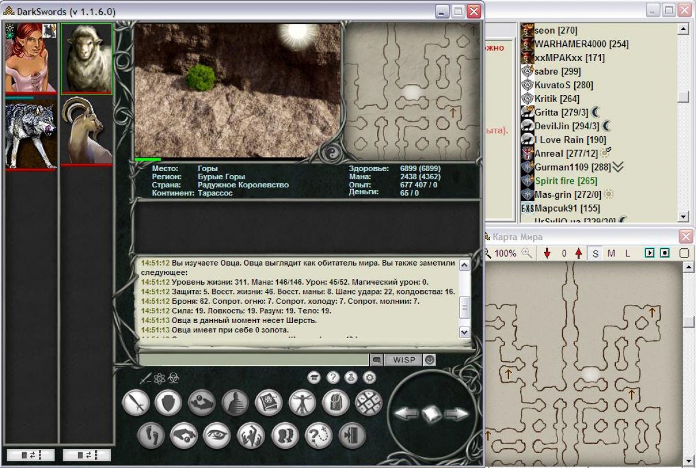Screen dimensions: 696x468
Task: Click zoom in magnifier in Карта Мира
Action: coord(527,253)
